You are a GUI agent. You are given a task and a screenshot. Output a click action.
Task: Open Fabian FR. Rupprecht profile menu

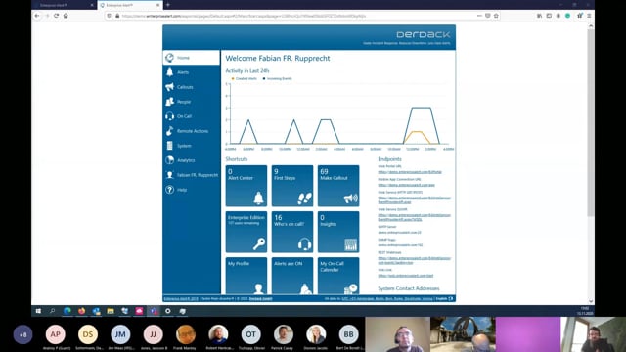(x=192, y=175)
